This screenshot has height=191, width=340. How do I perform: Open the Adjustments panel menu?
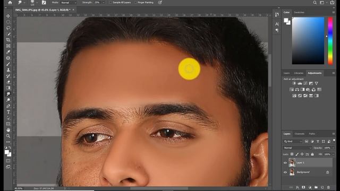point(334,73)
